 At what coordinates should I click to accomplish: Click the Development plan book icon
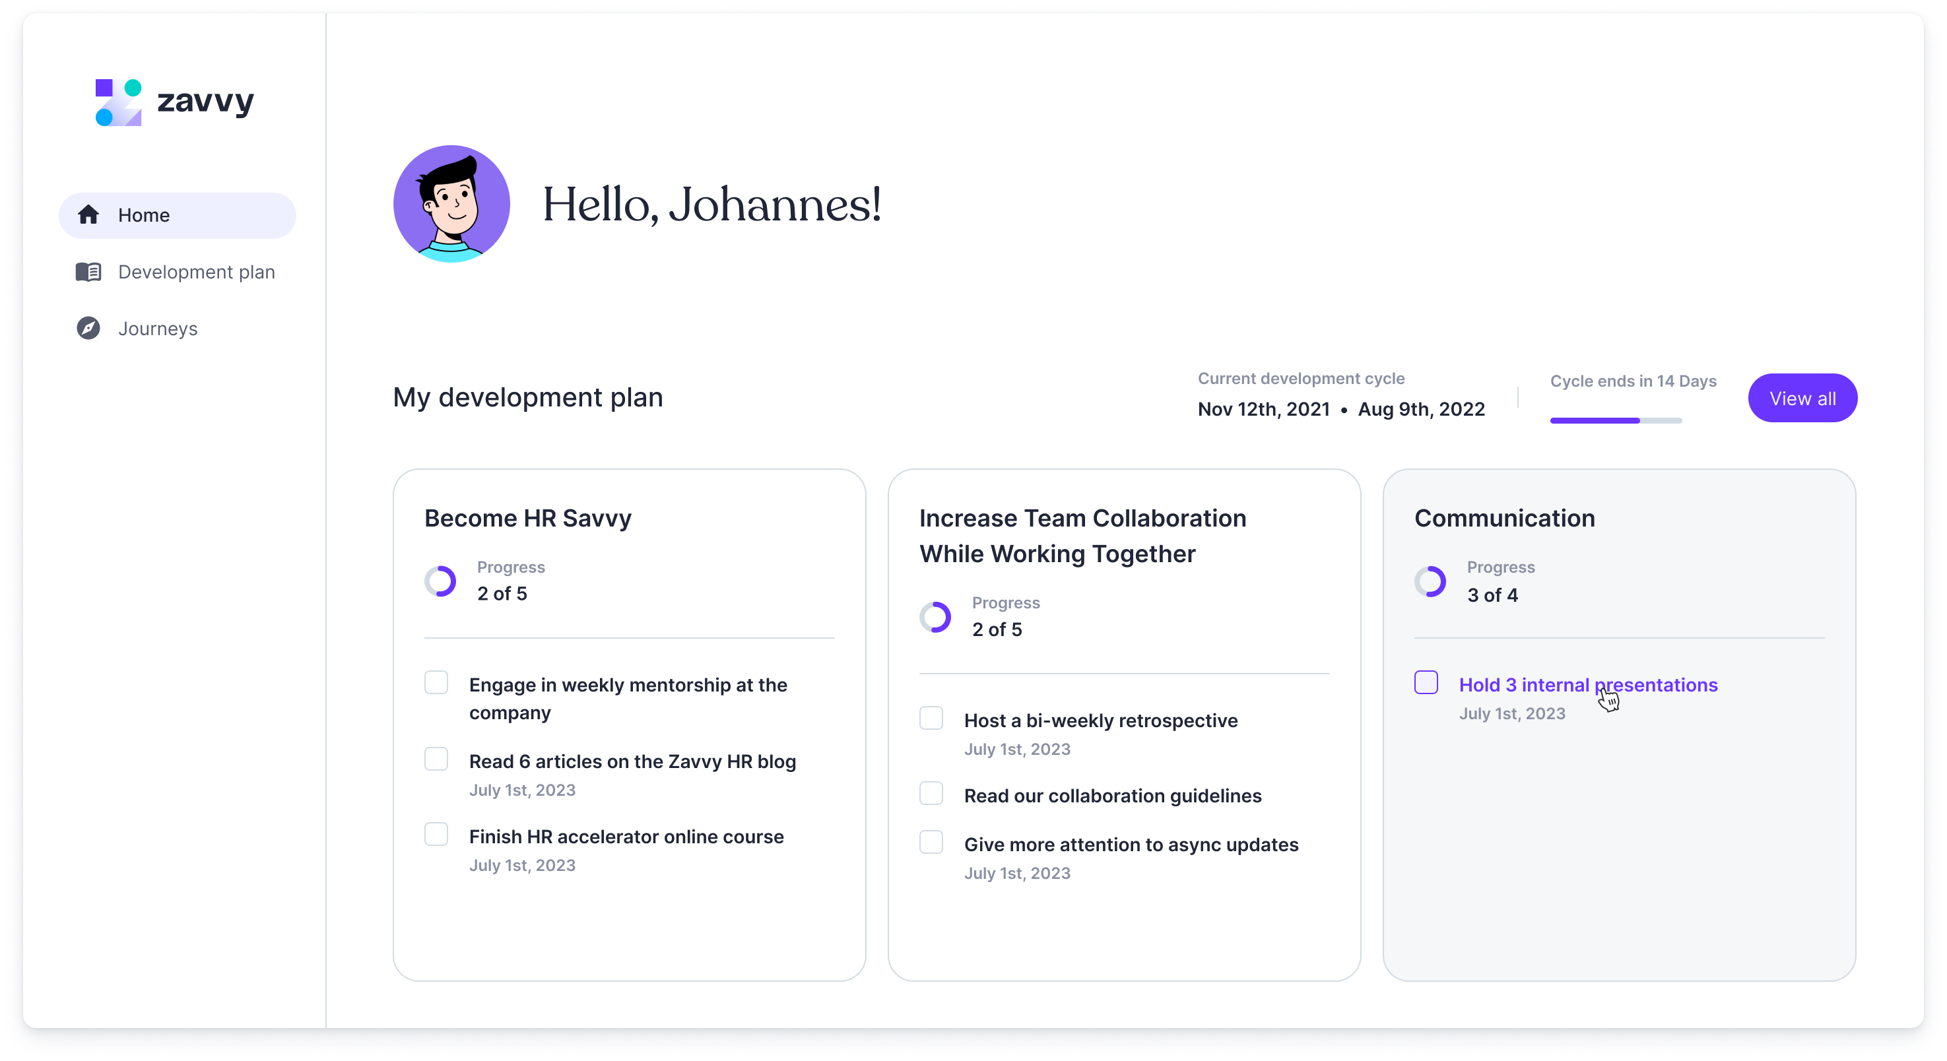point(88,272)
